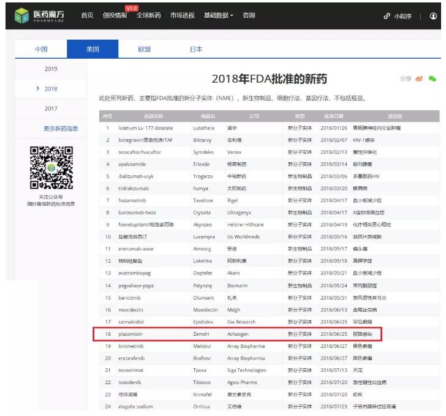The width and height of the screenshot is (446, 416).
Task: Go to 全球新药 navigation item
Action: point(148,15)
